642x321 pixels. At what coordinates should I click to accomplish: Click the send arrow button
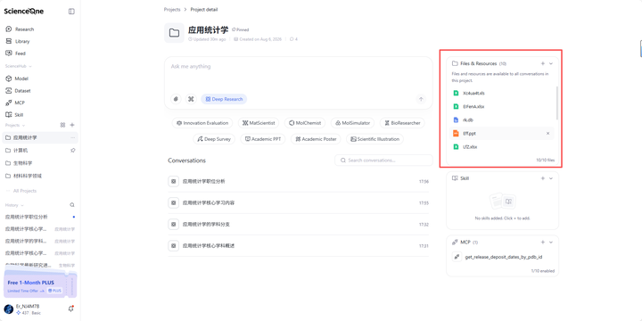coord(421,99)
